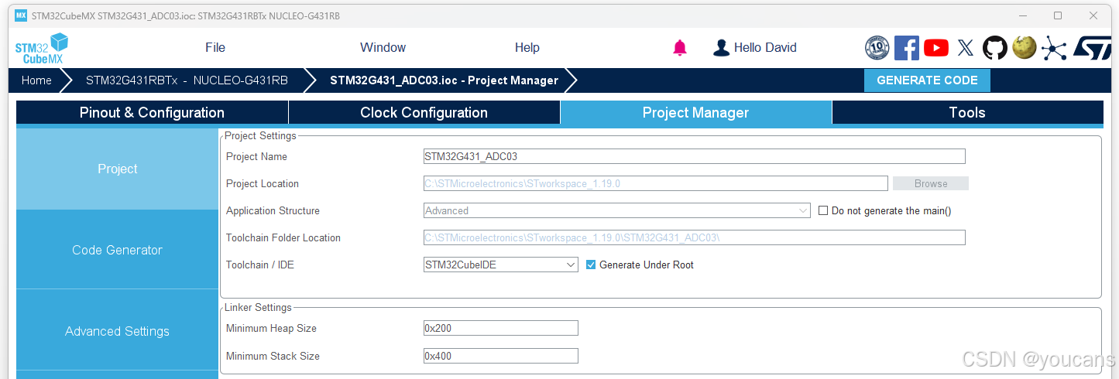Open the Facebook icon link
Viewport: 1119px width, 379px height.
907,48
